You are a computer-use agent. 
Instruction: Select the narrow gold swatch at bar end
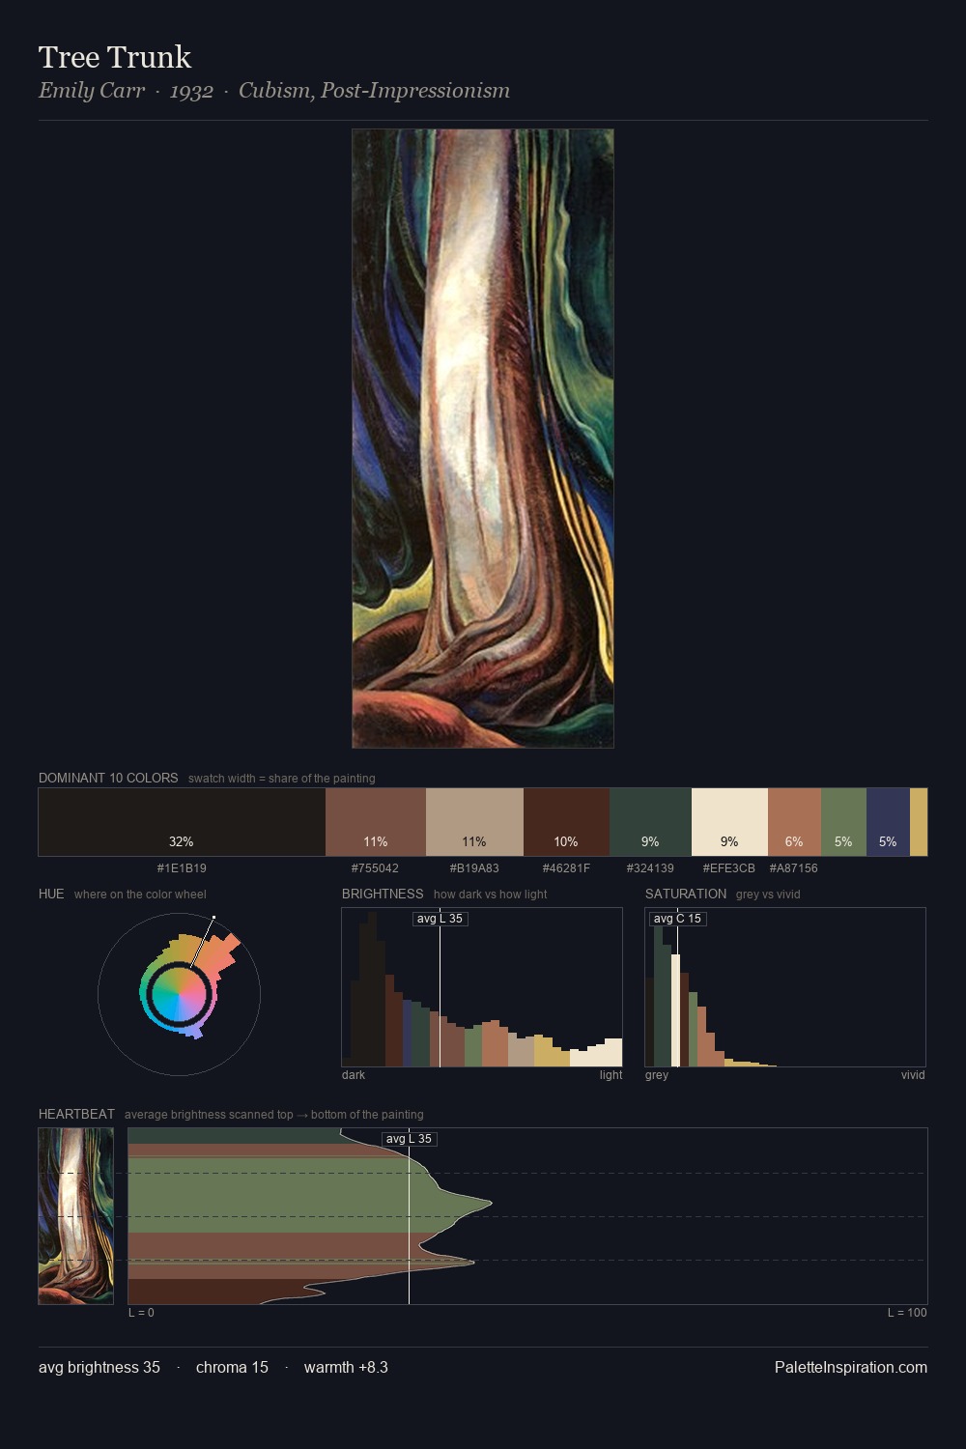pos(919,822)
